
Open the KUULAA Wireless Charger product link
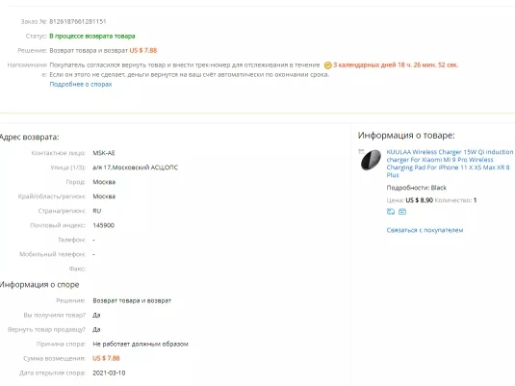[x=450, y=164]
